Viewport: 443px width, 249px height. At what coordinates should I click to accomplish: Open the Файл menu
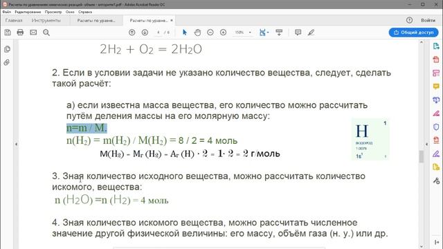7,12
